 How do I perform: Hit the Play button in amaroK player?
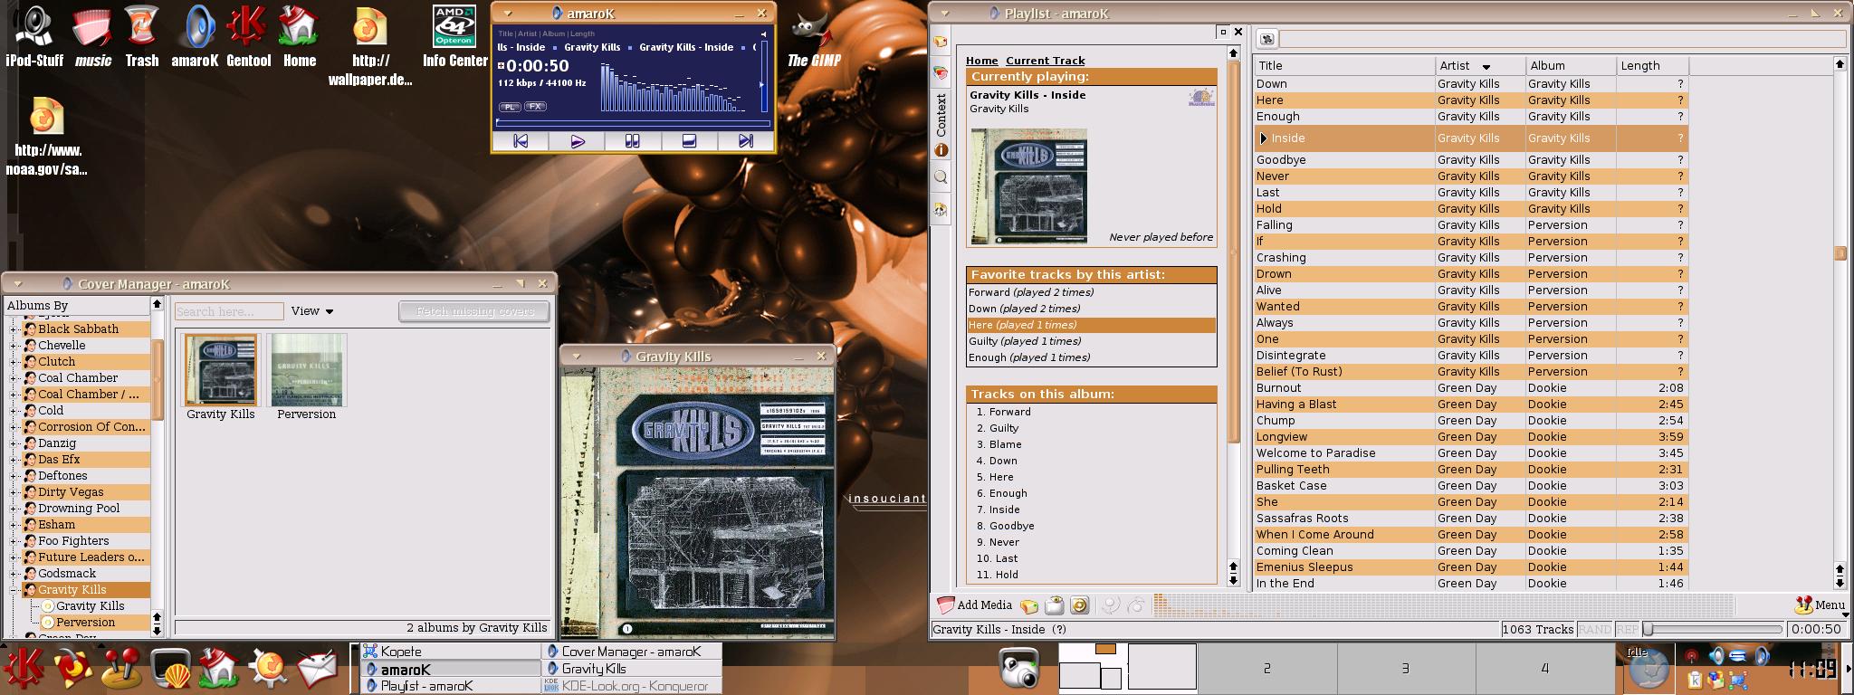[578, 141]
